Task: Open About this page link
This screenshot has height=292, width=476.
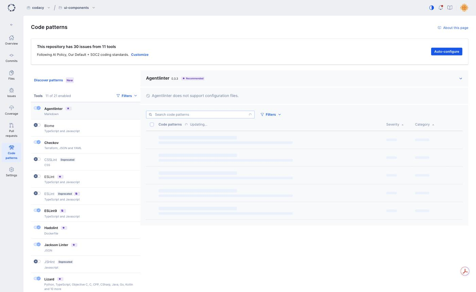Action: coord(453,28)
